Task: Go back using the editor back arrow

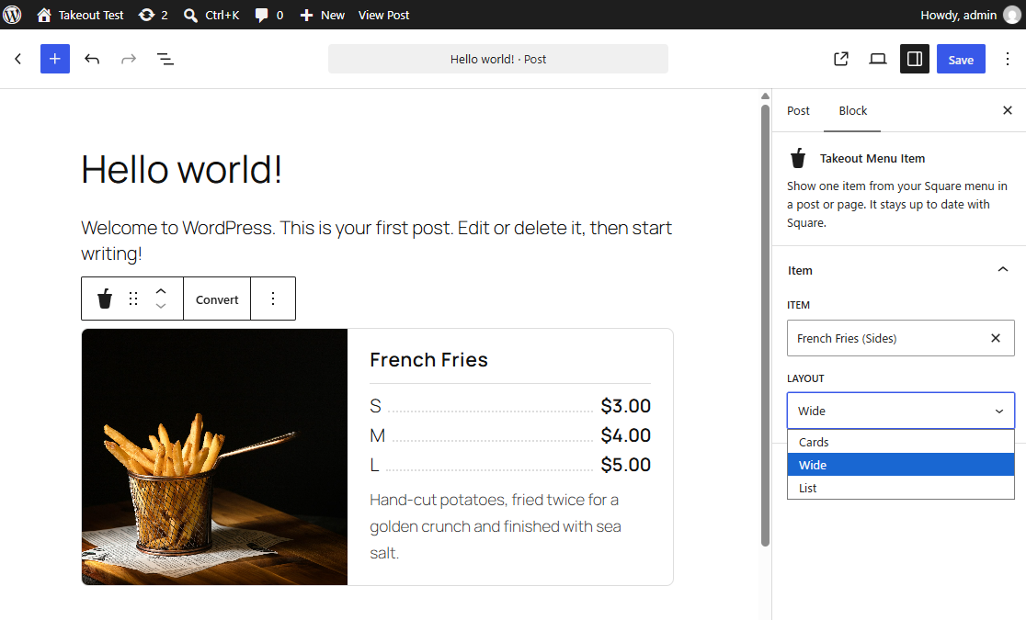Action: tap(18, 59)
